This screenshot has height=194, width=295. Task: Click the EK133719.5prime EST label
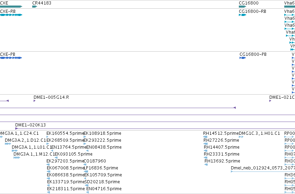66,182
